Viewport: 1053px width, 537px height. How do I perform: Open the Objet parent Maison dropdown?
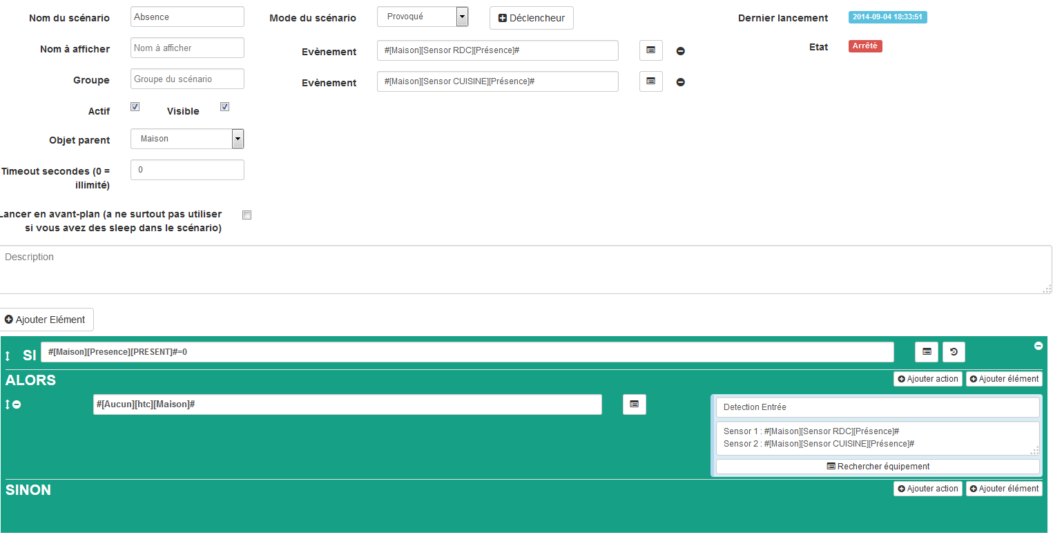point(187,139)
